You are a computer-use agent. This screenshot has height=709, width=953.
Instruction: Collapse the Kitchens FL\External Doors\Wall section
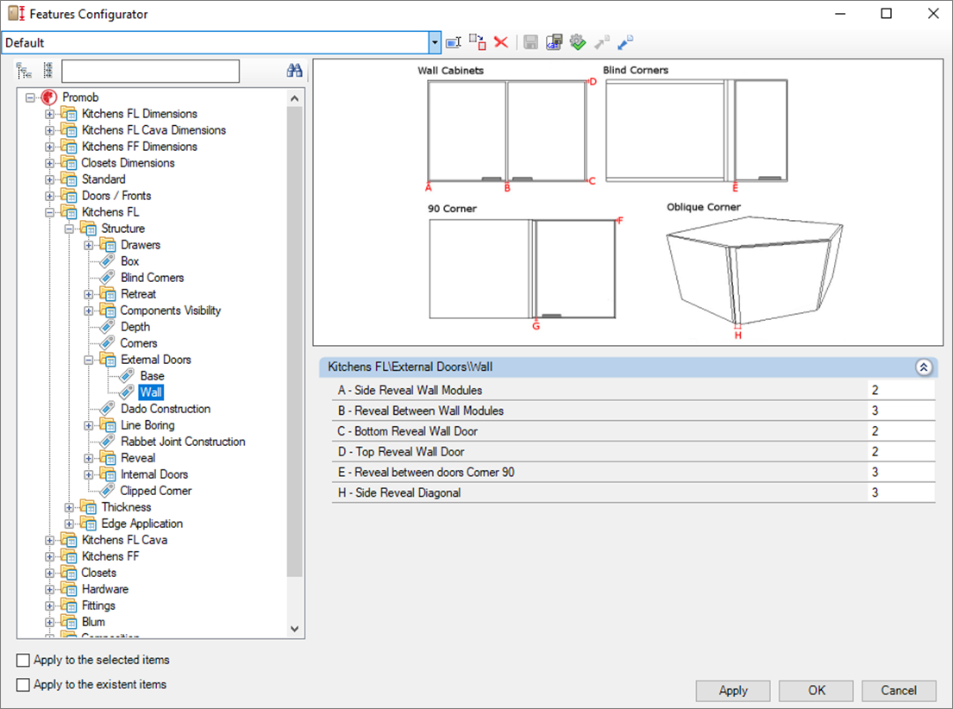point(923,367)
